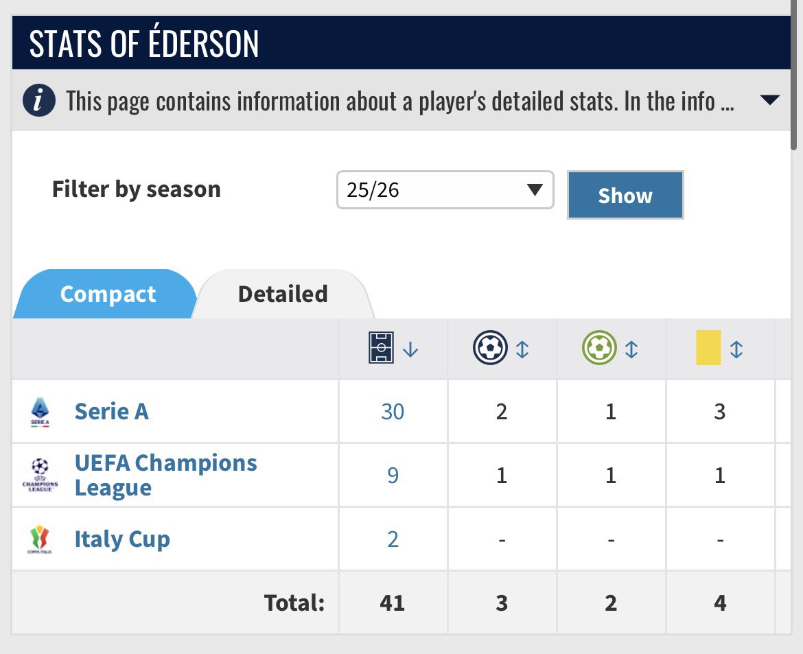
Task: Click the goals football icon header
Action: tap(490, 348)
